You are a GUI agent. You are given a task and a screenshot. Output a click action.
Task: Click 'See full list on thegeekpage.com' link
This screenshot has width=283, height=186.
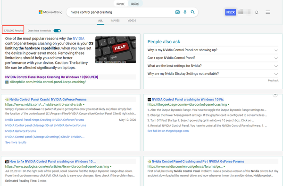pyautogui.click(x=168, y=131)
